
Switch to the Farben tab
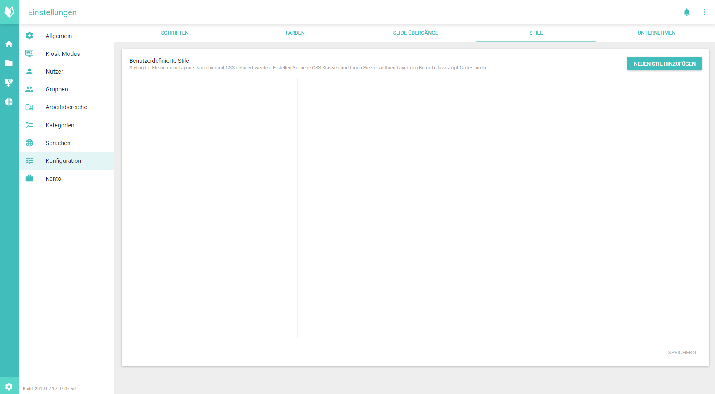[295, 33]
